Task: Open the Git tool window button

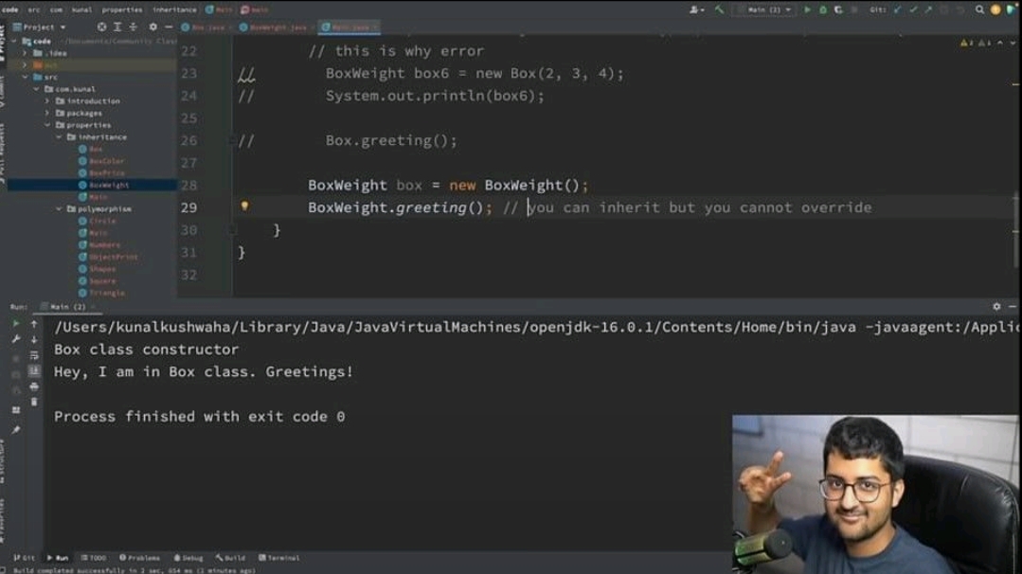Action: (x=24, y=558)
